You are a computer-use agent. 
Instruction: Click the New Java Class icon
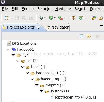81,18
